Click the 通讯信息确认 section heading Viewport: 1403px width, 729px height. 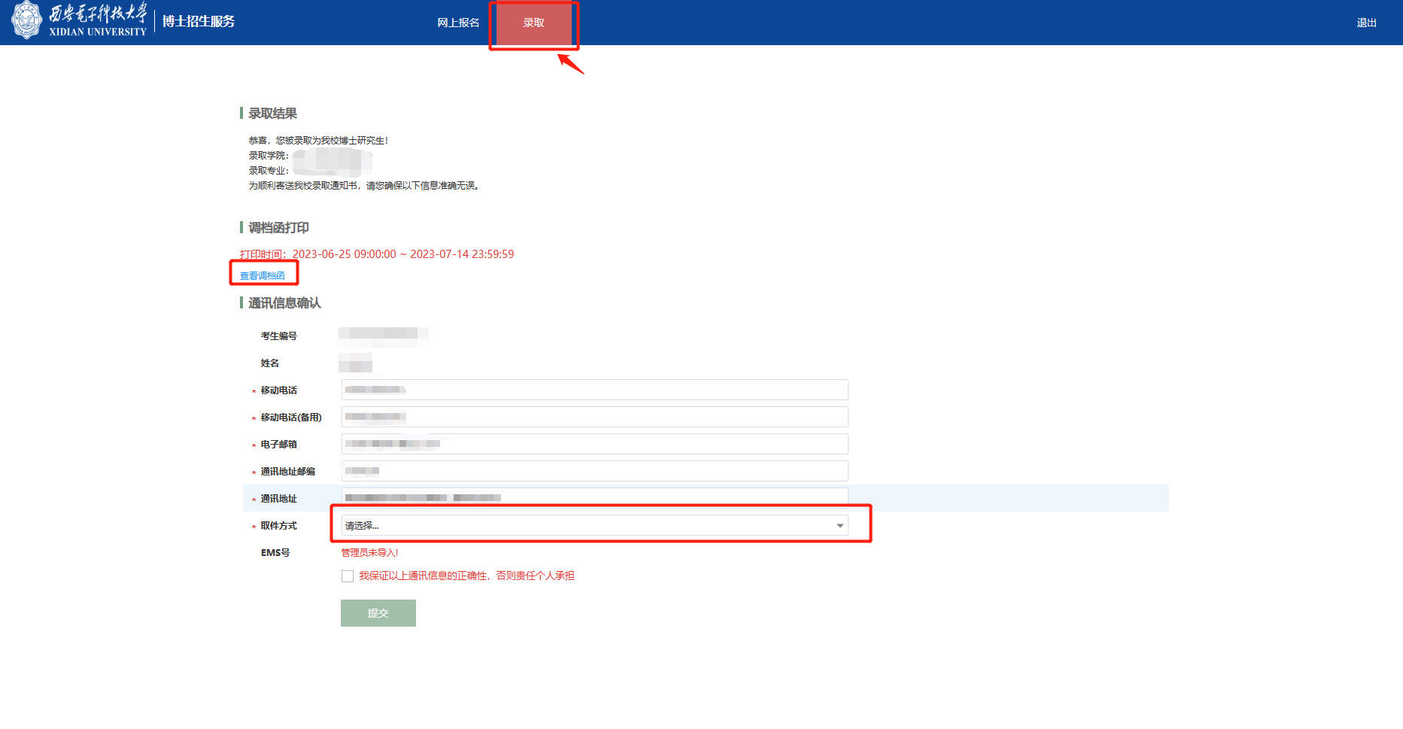(x=284, y=303)
